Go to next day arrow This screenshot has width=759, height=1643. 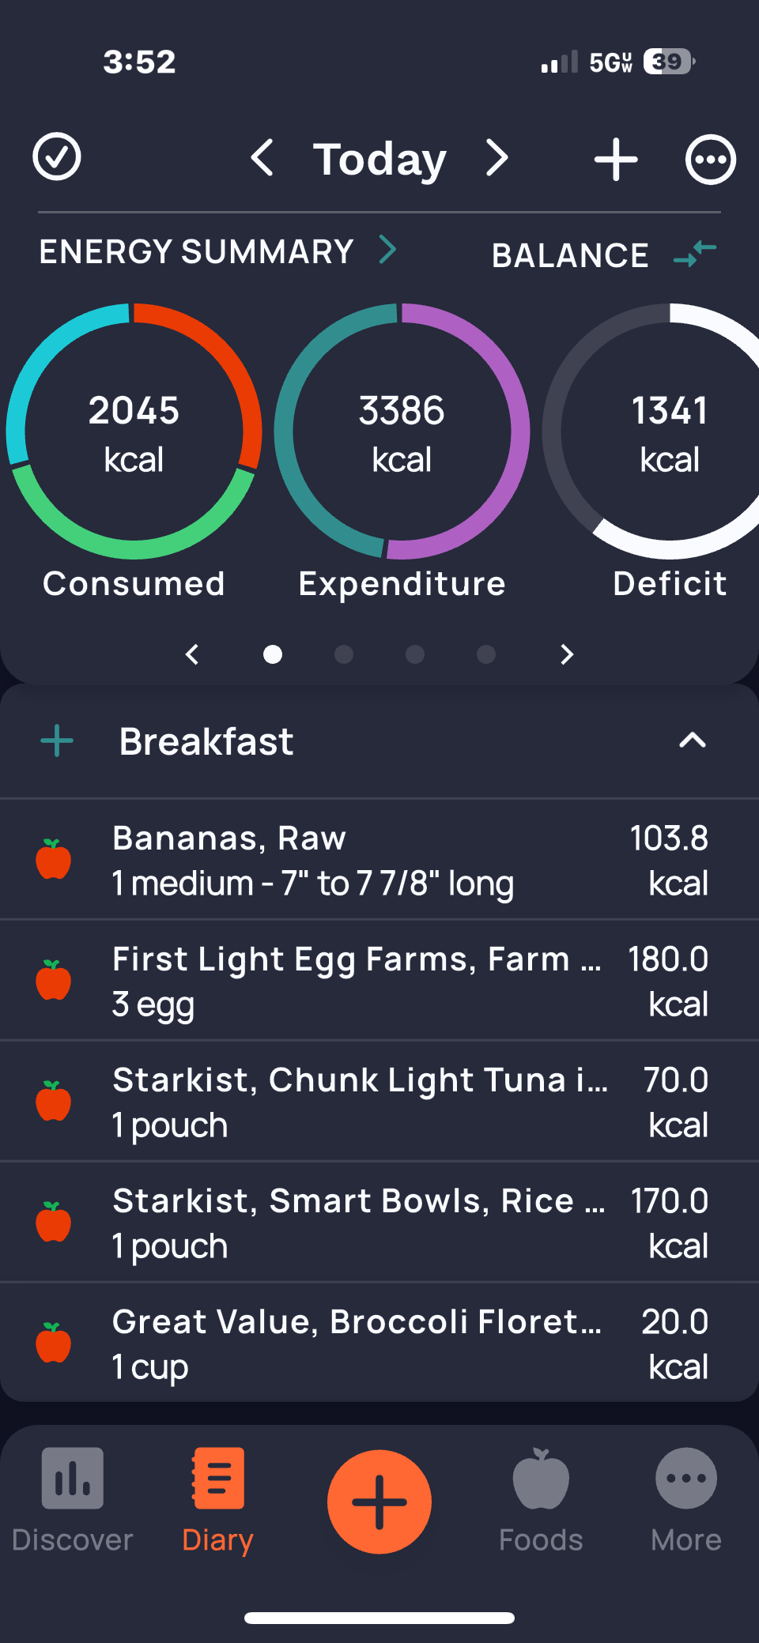pos(497,158)
